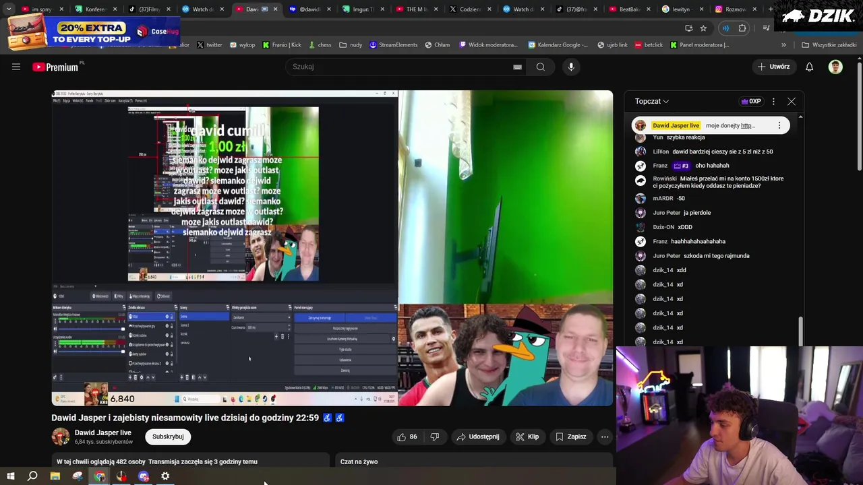Open a new browser tab
This screenshot has height=485, width=863.
click(x=771, y=9)
